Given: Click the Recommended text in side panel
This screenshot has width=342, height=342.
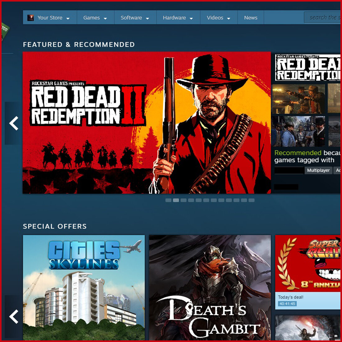Looking at the screenshot, I should coord(298,153).
